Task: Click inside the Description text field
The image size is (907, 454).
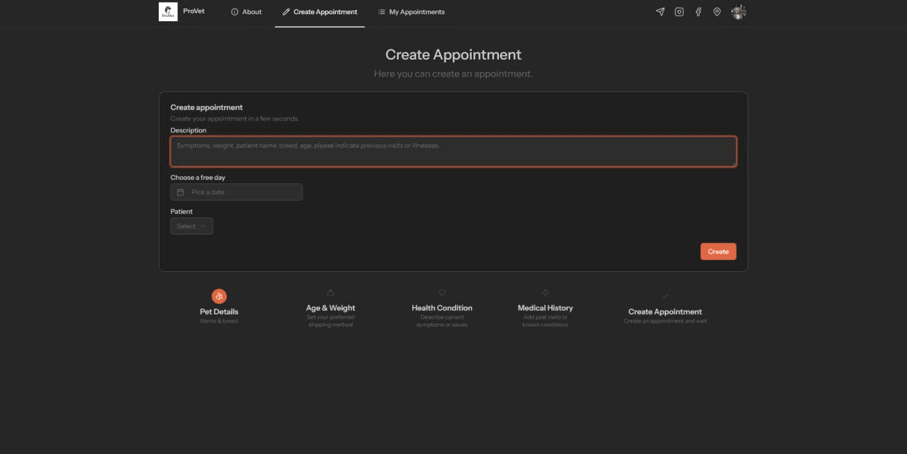Action: pos(453,151)
